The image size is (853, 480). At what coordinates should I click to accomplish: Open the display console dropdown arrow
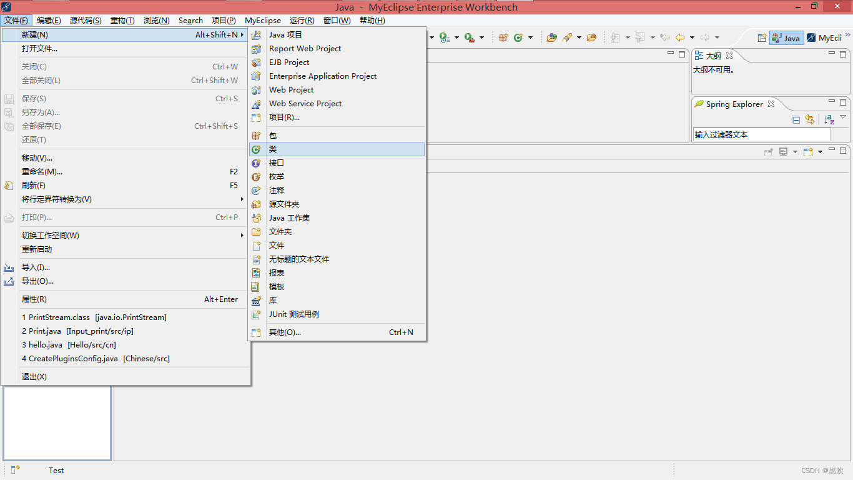(795, 151)
